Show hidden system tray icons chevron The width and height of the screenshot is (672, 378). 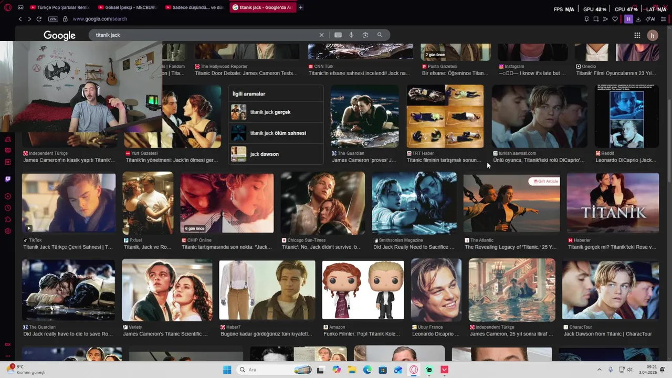pos(600,370)
